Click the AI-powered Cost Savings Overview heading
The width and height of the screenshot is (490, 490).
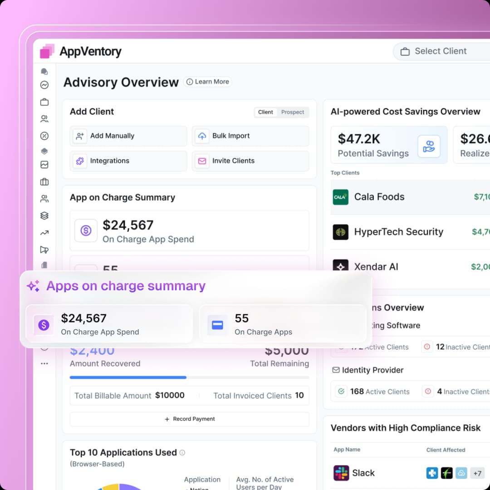pos(405,112)
